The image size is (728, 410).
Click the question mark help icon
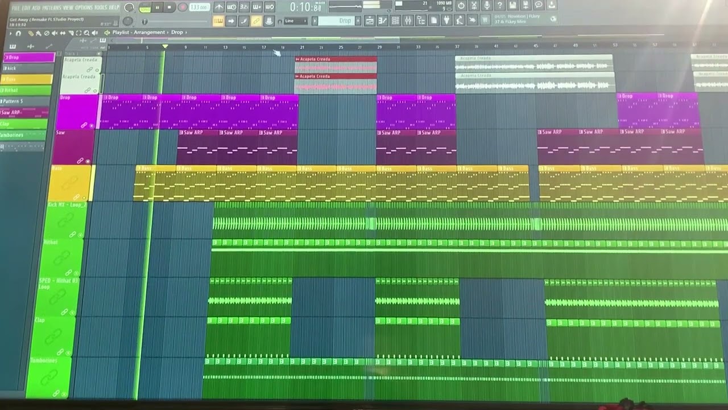(x=500, y=5)
